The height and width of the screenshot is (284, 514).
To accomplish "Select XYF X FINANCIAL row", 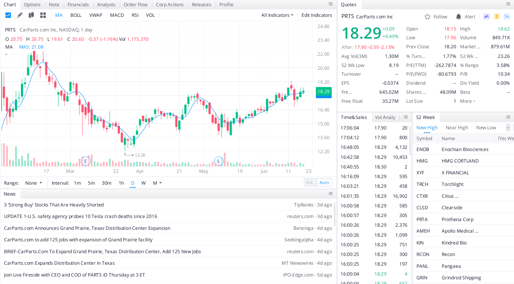I will (x=463, y=173).
